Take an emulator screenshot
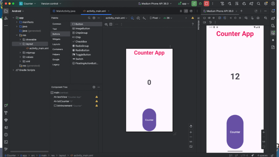Image resolution: width=279 pixels, height=157 pixels. (258, 18)
